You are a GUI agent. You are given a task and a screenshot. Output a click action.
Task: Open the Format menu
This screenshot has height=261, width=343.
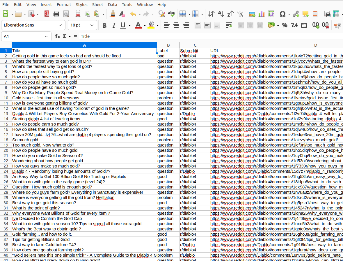click(64, 4)
